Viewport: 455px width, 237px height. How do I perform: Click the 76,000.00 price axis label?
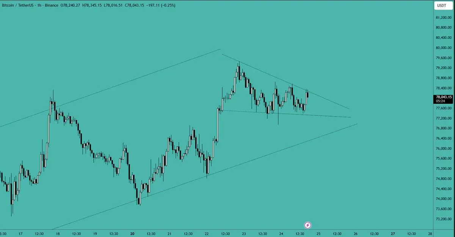pyautogui.click(x=443, y=148)
